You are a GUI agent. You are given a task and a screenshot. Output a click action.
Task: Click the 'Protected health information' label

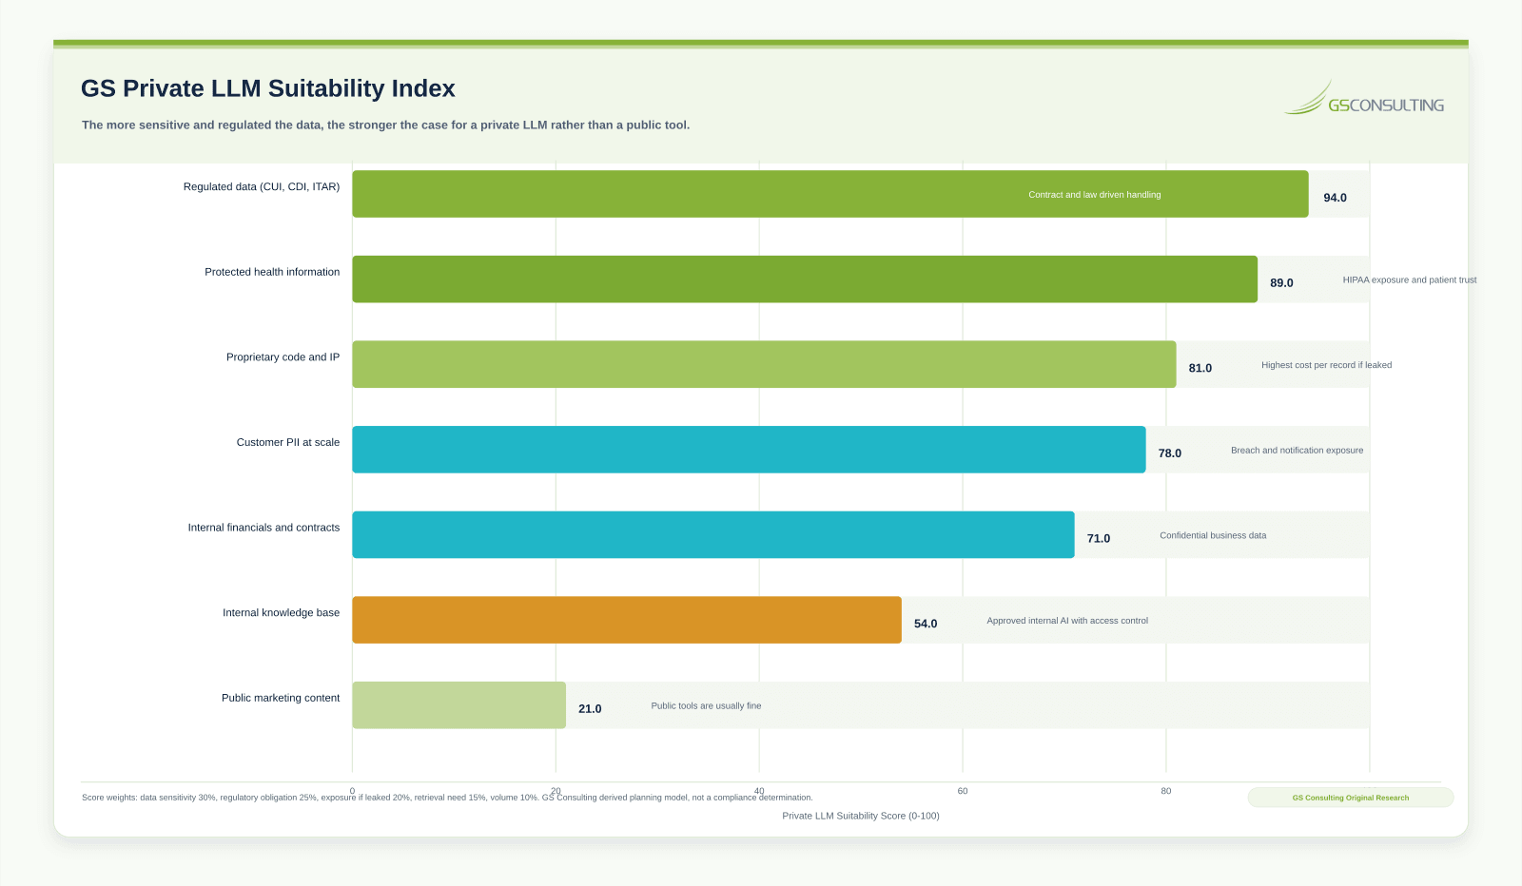coord(272,272)
